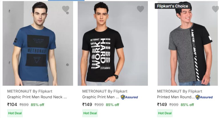Add grey-black t-shirt to wishlist via heart
The height and width of the screenshot is (118, 219).
pos(215,9)
